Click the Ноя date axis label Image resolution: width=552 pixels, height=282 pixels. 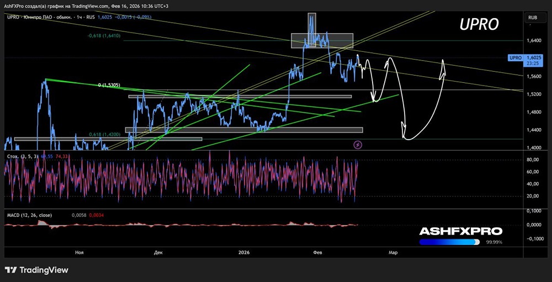click(x=79, y=252)
